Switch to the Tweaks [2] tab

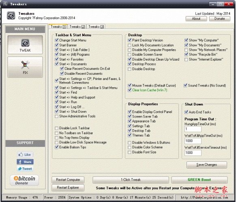tap(77, 27)
